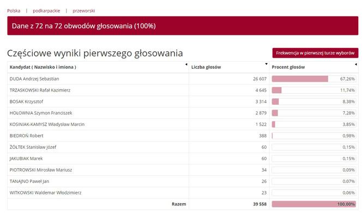Open the podkarpackie breadcrumb link
This screenshot has height=213, width=362.
[x=46, y=11]
